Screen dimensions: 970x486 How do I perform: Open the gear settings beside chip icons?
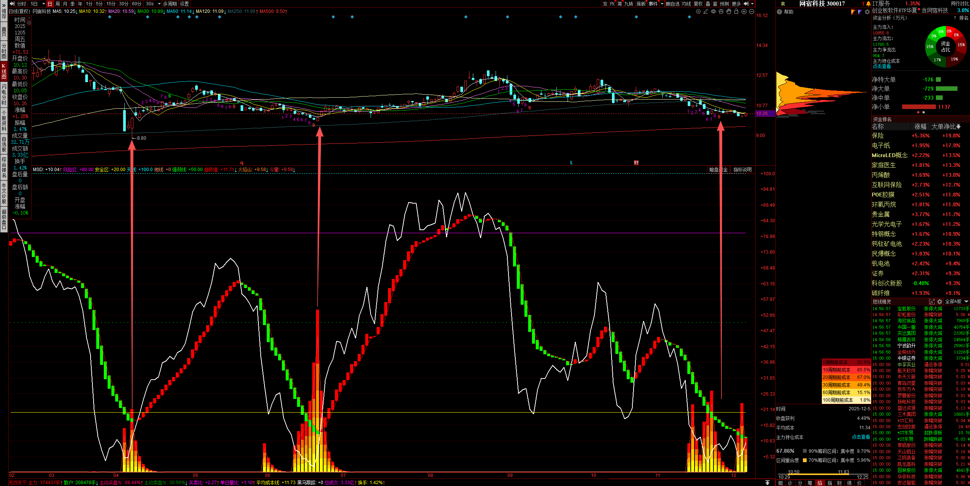(x=867, y=12)
